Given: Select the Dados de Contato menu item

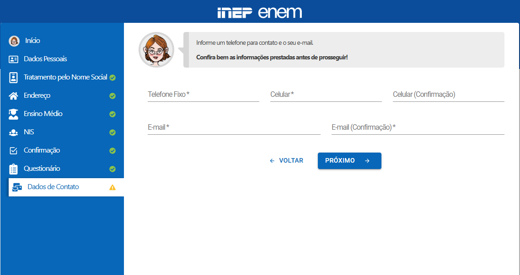Looking at the screenshot, I should pos(53,187).
